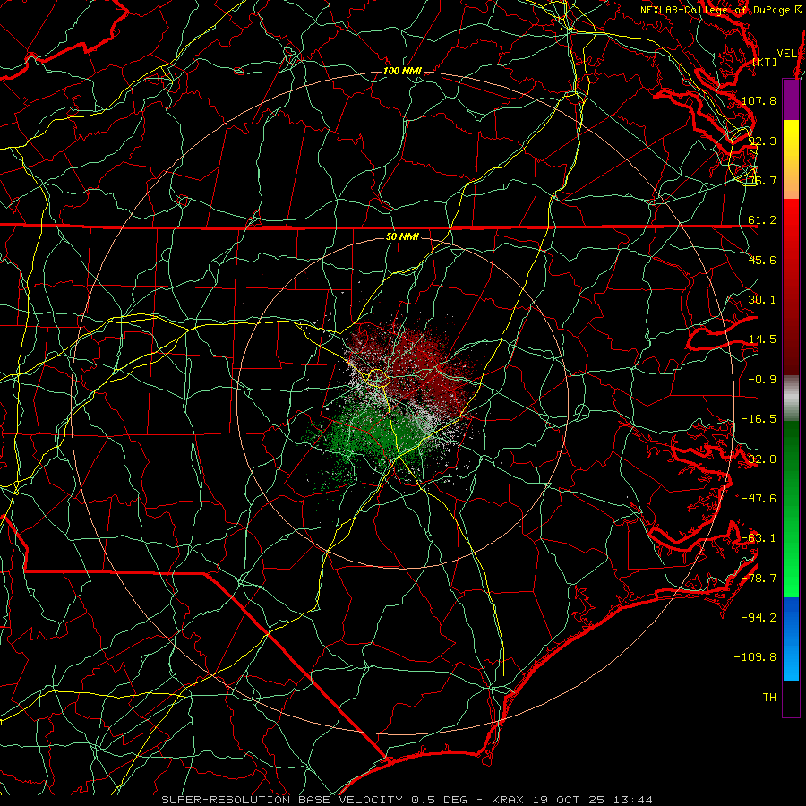This screenshot has height=806, width=806.
Task: Click the blue segment of velocity color bar
Action: (791, 639)
